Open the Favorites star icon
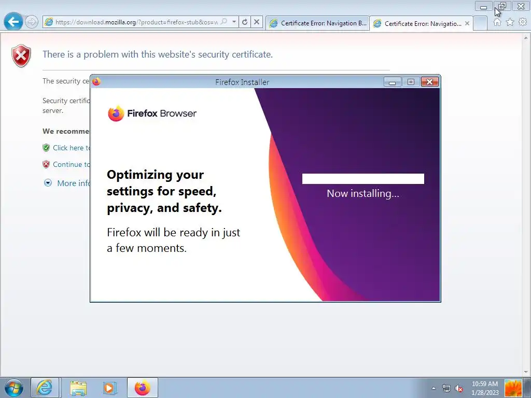The image size is (531, 398). click(x=510, y=22)
